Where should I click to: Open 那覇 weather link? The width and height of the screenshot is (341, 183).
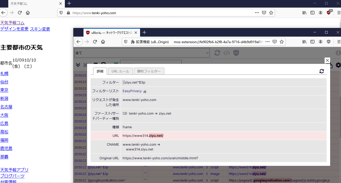pos(4,157)
